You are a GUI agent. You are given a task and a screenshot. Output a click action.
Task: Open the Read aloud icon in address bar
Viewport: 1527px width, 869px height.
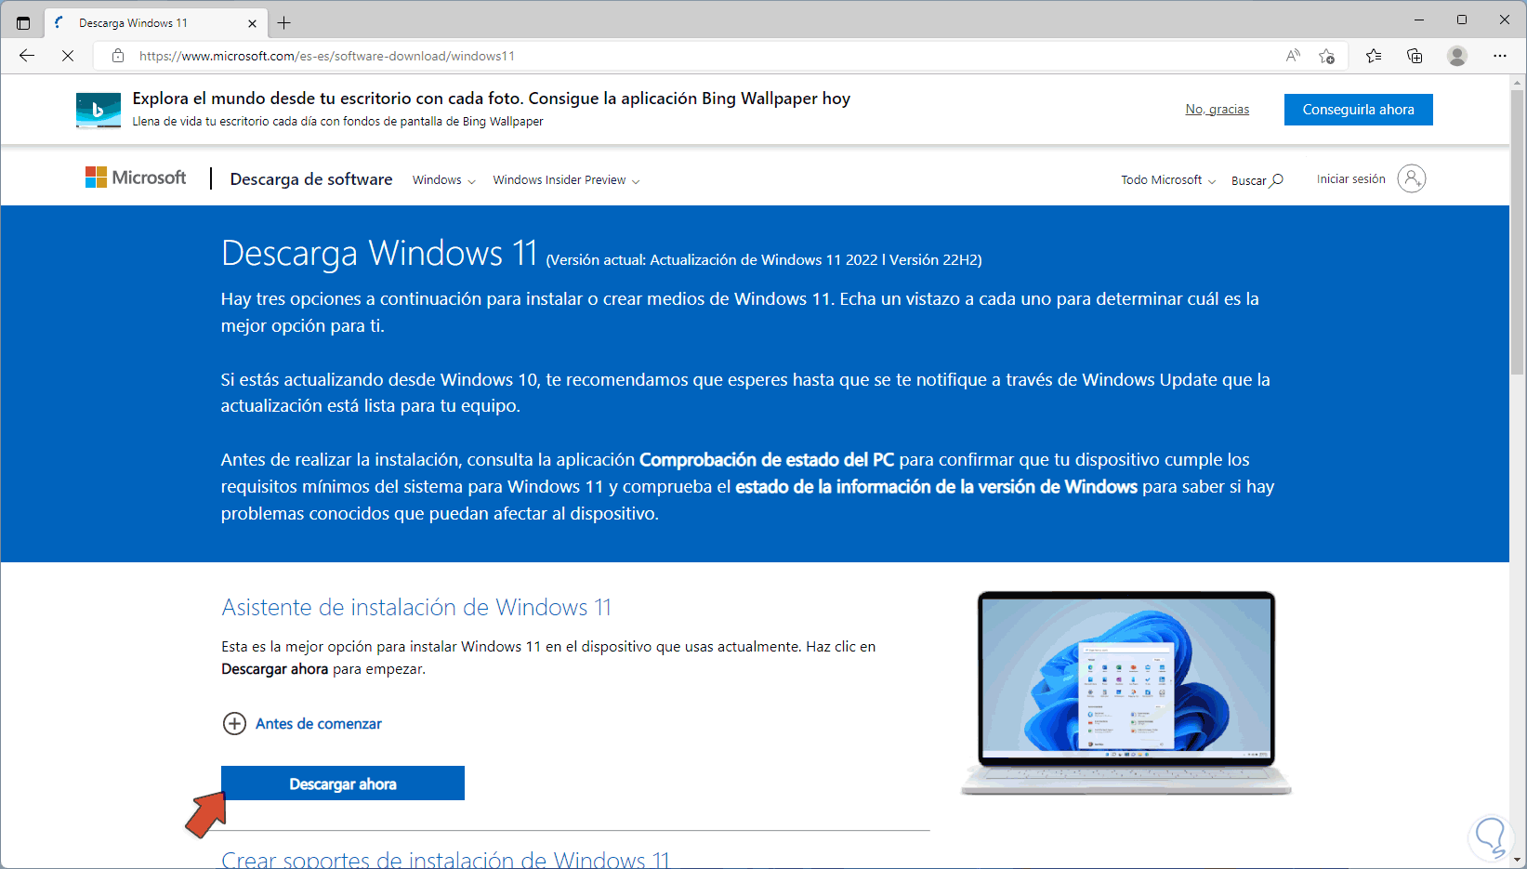[1293, 56]
